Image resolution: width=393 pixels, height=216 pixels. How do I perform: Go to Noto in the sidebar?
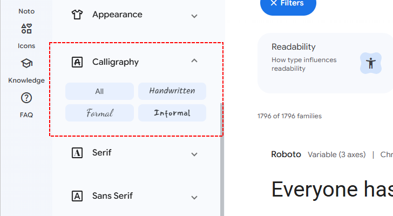[x=26, y=11]
